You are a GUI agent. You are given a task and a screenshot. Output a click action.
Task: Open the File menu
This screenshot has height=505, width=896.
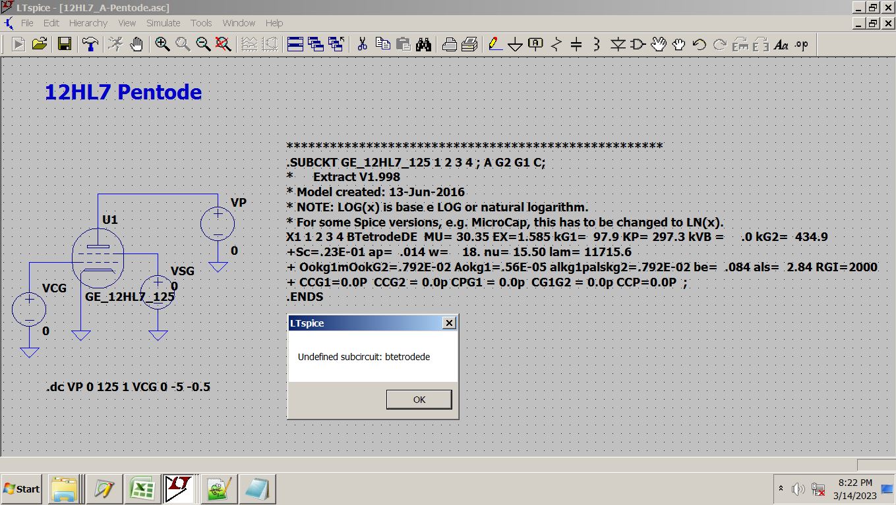(27, 22)
